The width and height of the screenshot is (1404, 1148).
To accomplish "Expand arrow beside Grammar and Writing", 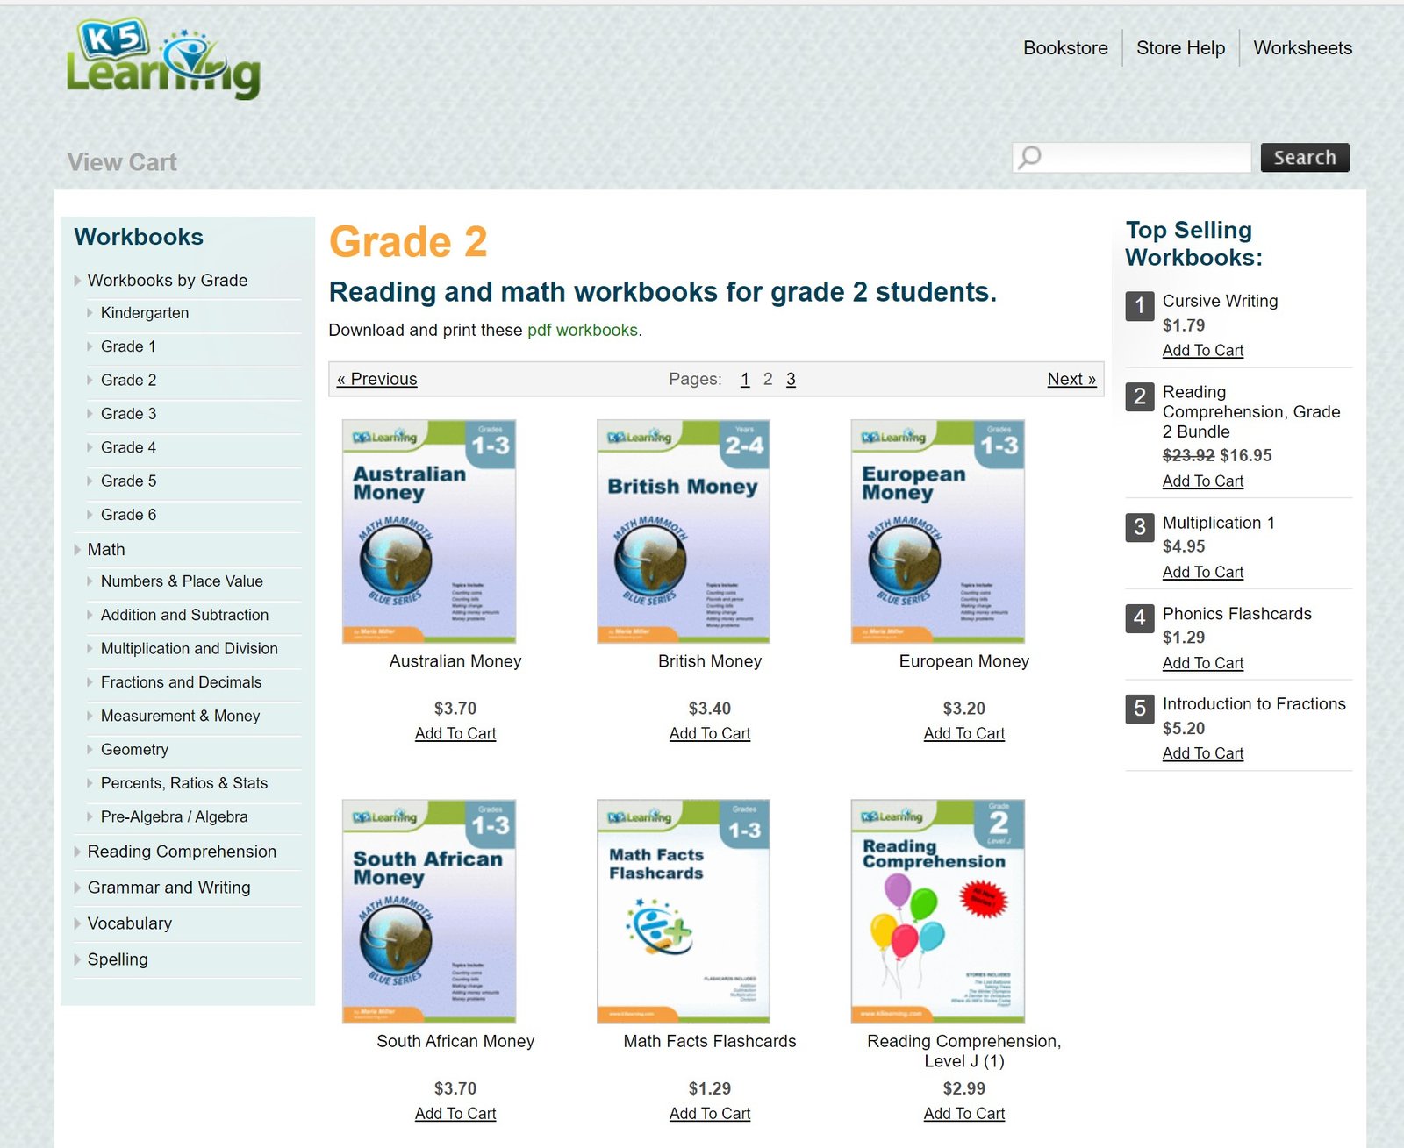I will point(77,888).
